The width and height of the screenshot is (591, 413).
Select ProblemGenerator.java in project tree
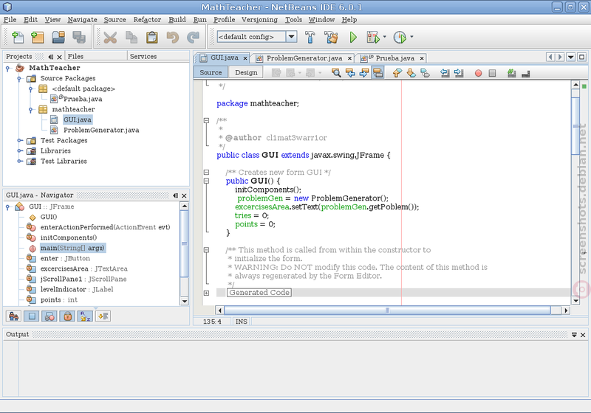pyautogui.click(x=101, y=130)
